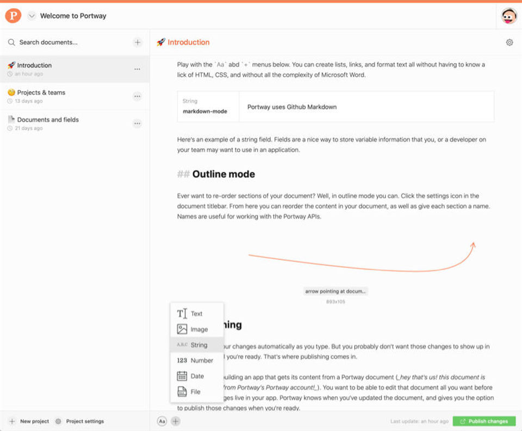Open the Introduction document in sidebar
This screenshot has width=522, height=431.
click(x=74, y=69)
